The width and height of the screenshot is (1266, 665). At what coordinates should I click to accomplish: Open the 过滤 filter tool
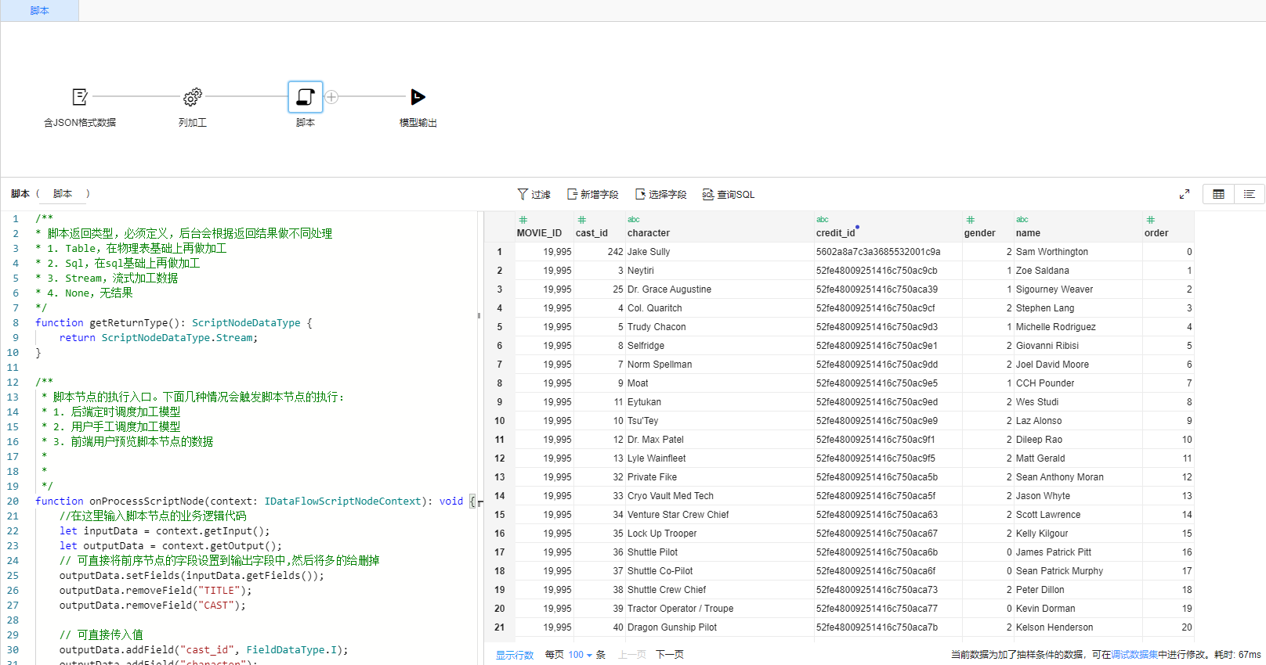tap(534, 194)
